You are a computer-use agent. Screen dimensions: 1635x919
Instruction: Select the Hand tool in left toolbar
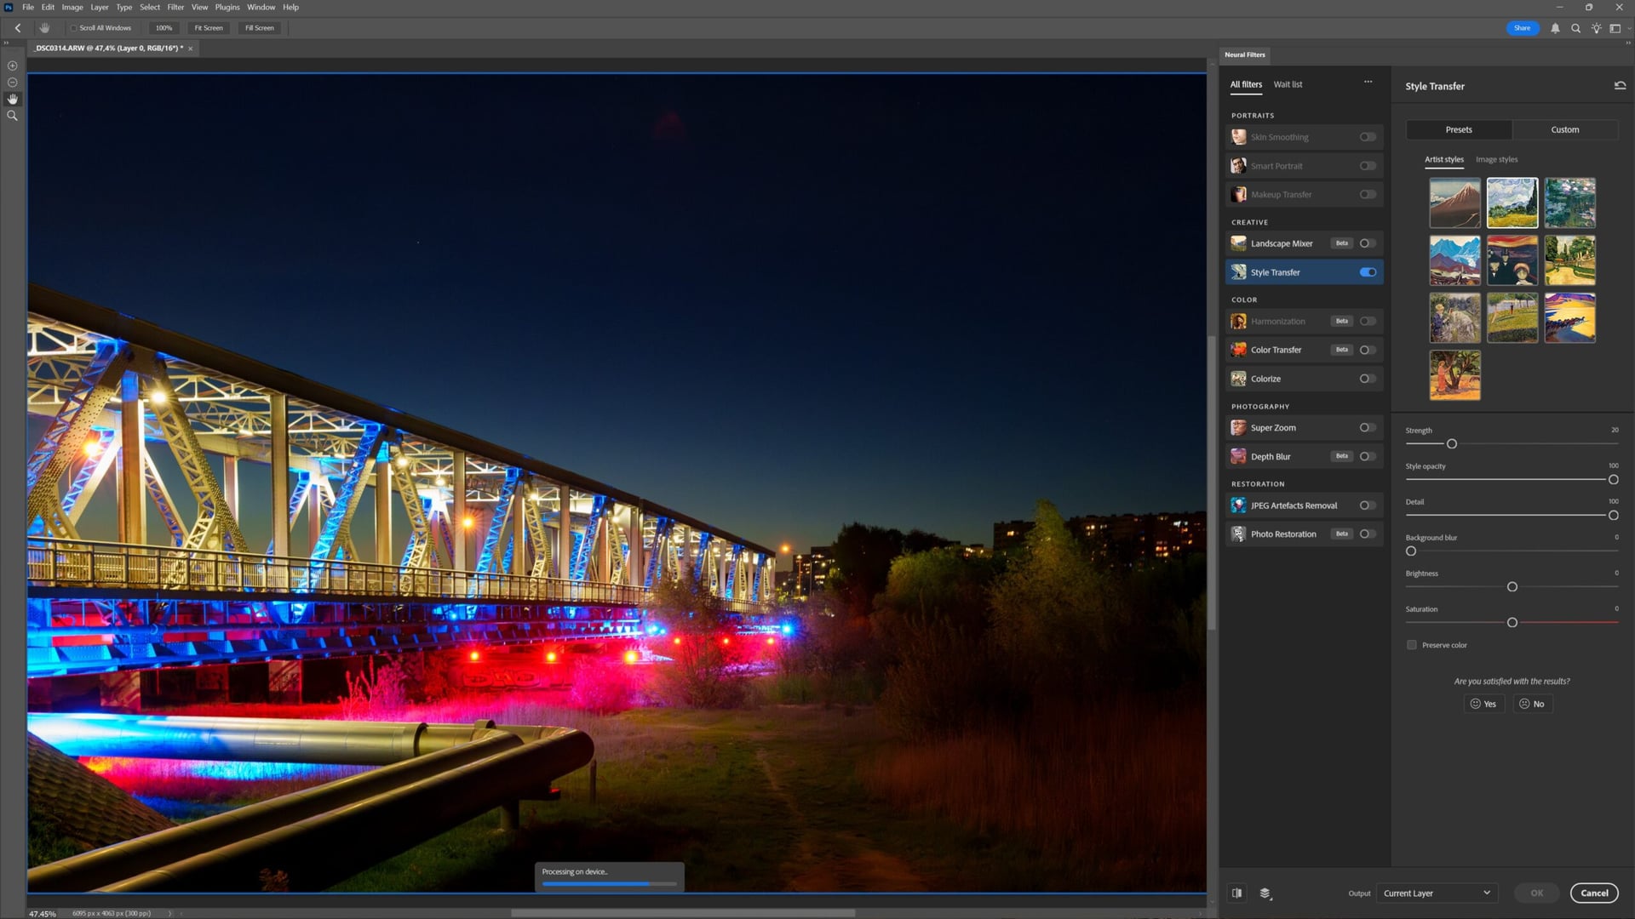click(x=12, y=99)
